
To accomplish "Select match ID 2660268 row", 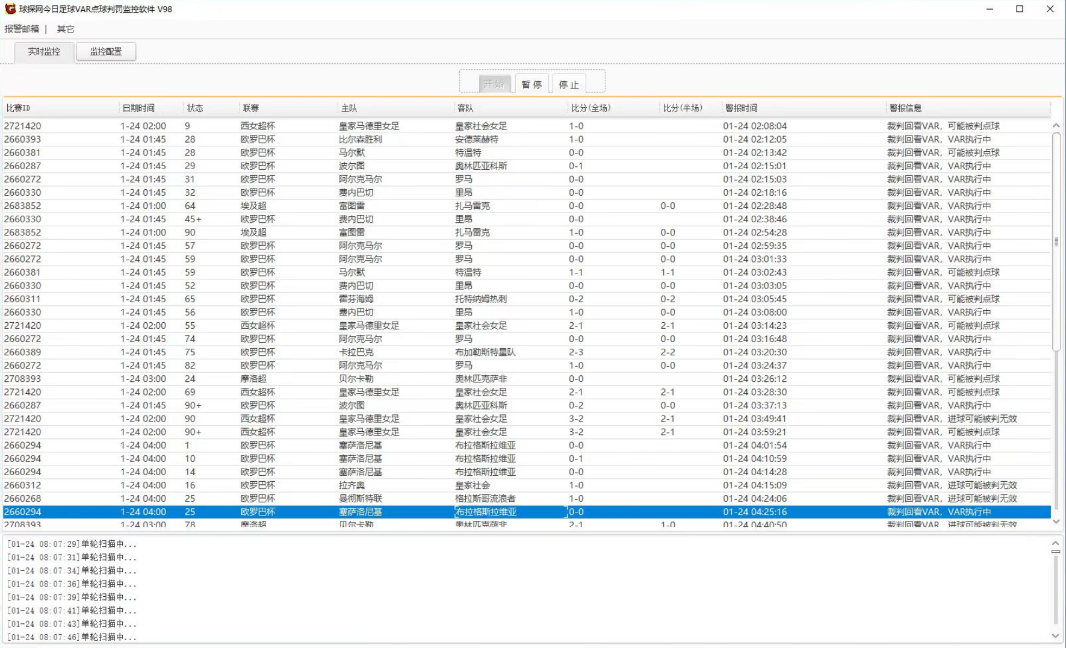I will (x=527, y=499).
